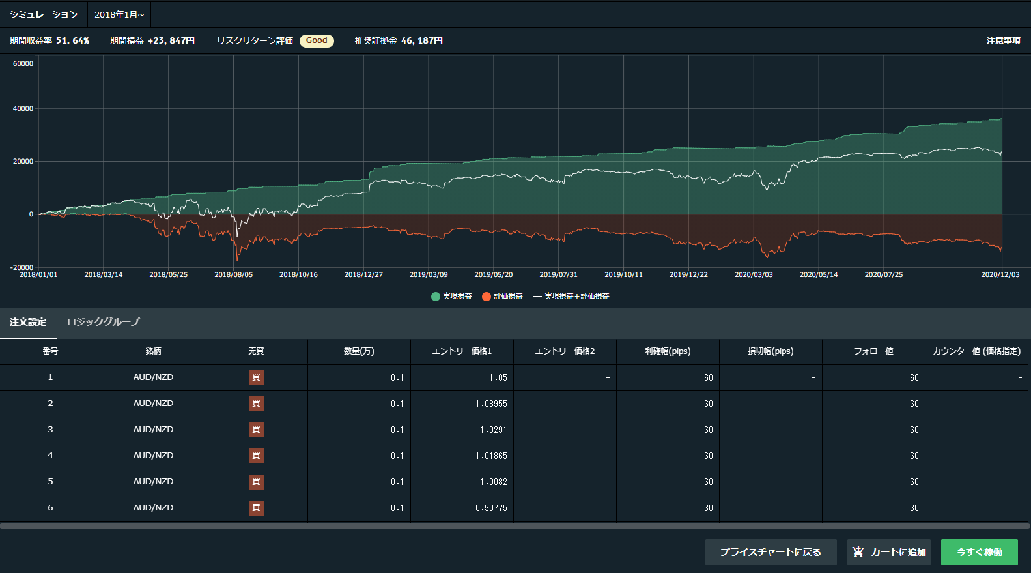Select the AUD/NZD cell in row 6
Screen dimensions: 1031x573
154,508
